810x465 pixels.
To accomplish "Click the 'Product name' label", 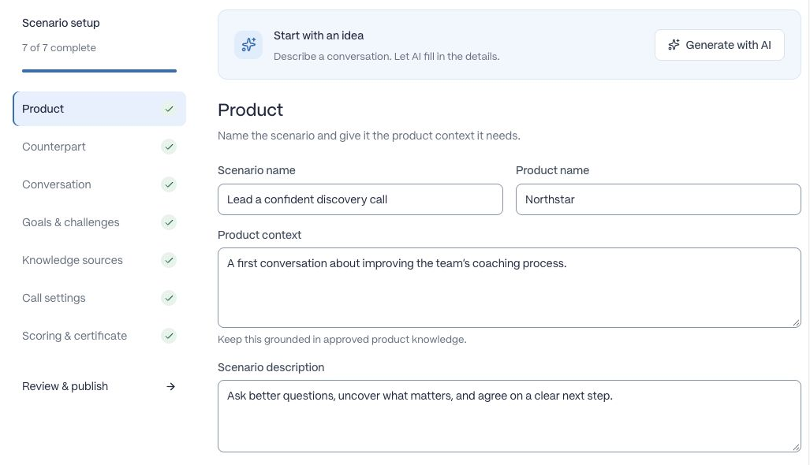I will point(552,170).
